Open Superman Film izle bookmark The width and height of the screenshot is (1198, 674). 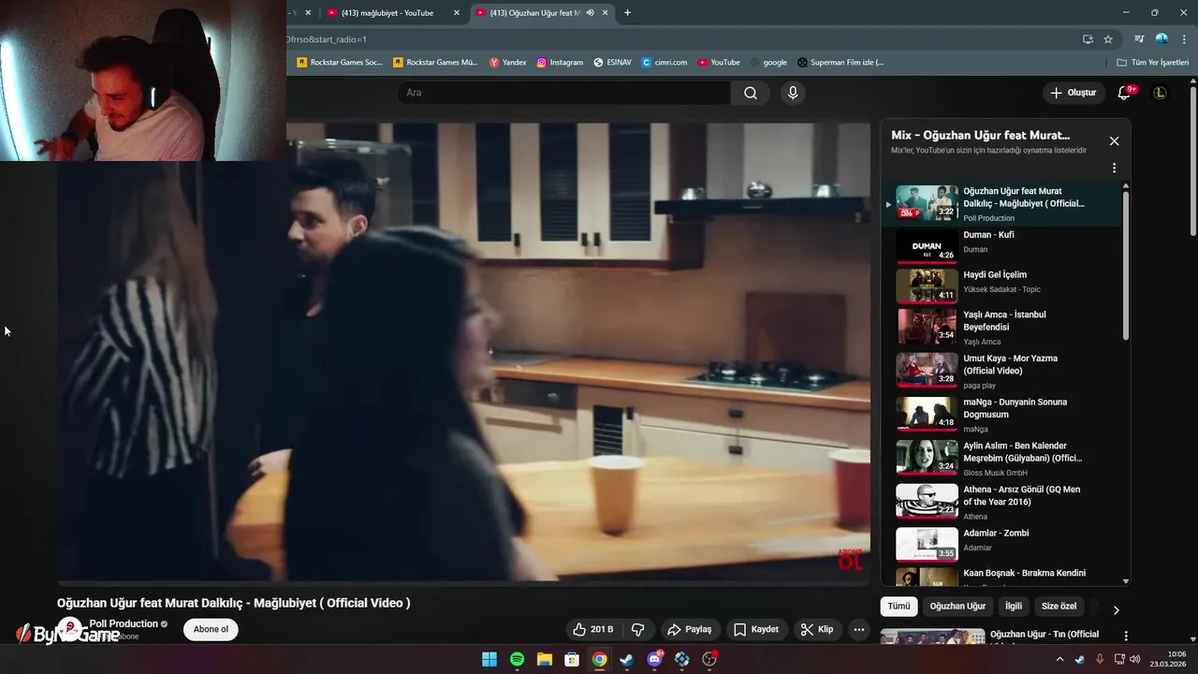tap(840, 63)
